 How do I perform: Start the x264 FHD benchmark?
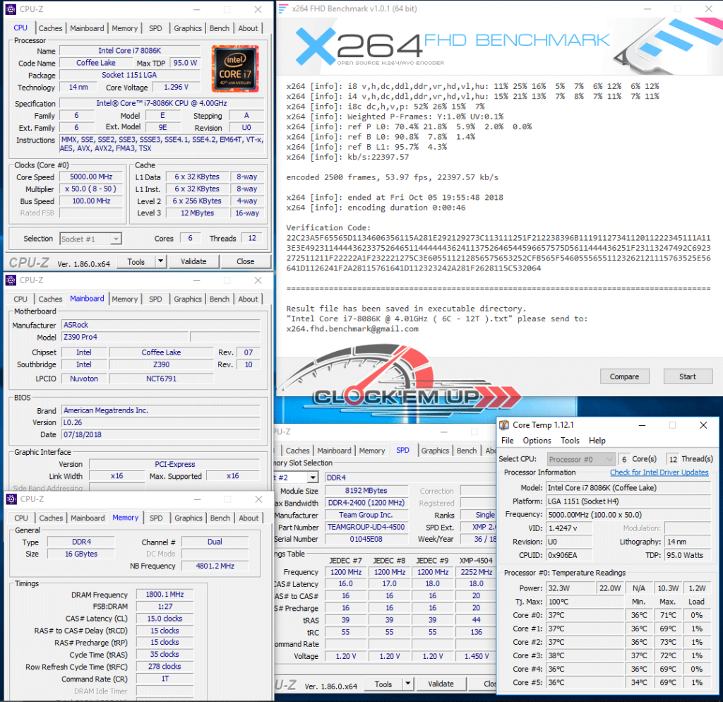[x=688, y=376]
